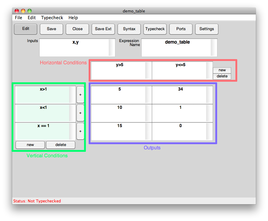
Task: Open the Ports dialog button
Action: coord(181,29)
